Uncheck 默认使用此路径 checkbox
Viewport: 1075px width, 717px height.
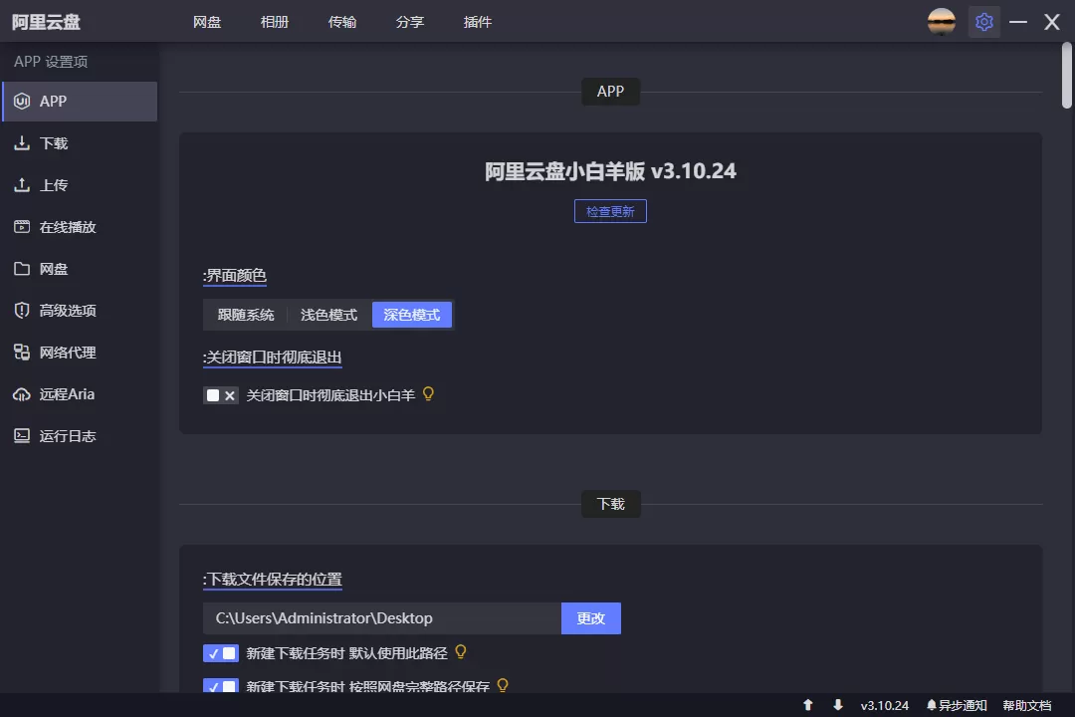[221, 653]
